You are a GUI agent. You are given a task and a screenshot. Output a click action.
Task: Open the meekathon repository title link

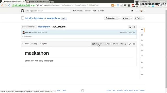pyautogui.click(x=53, y=18)
